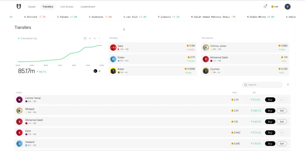Open the Leaderboard tab
The image size is (305, 151).
(x=88, y=7)
